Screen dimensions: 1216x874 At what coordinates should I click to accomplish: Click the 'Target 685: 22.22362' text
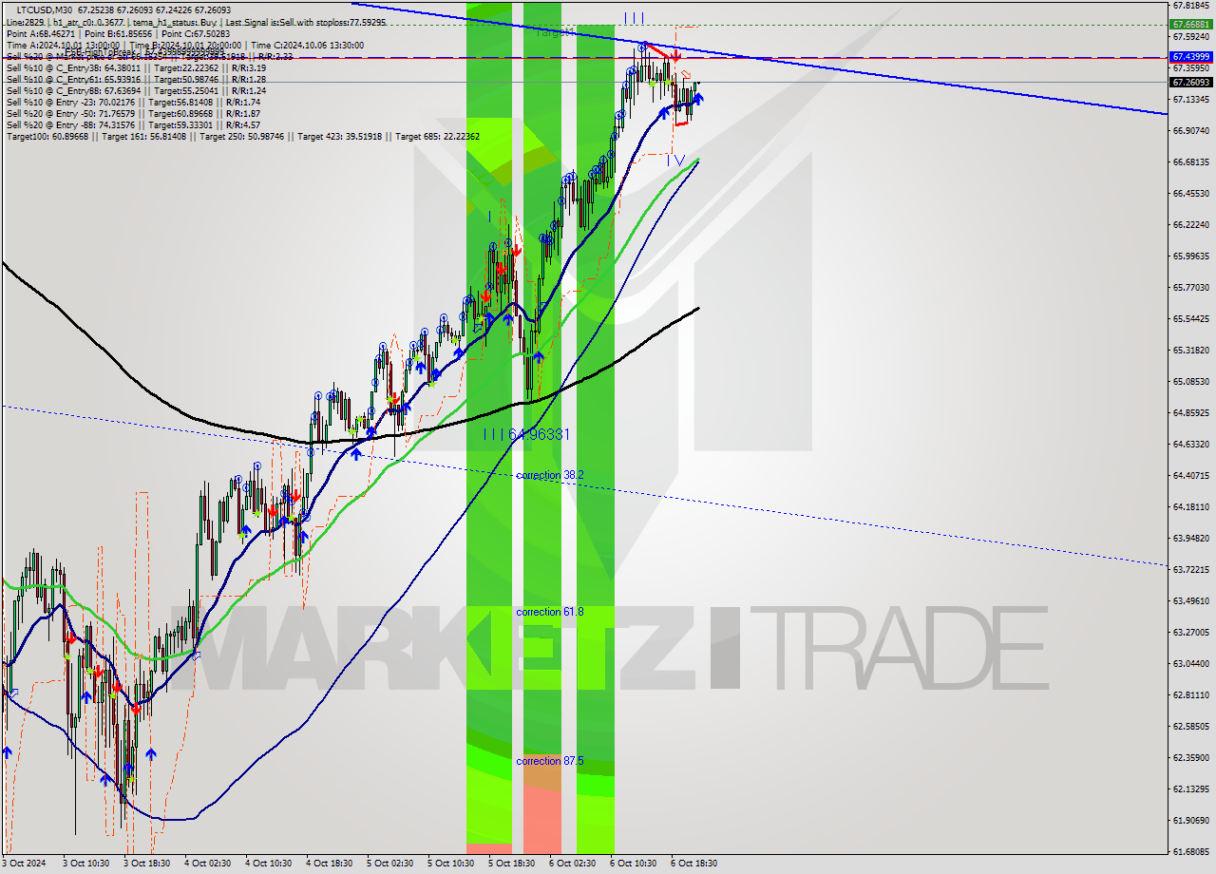point(437,137)
